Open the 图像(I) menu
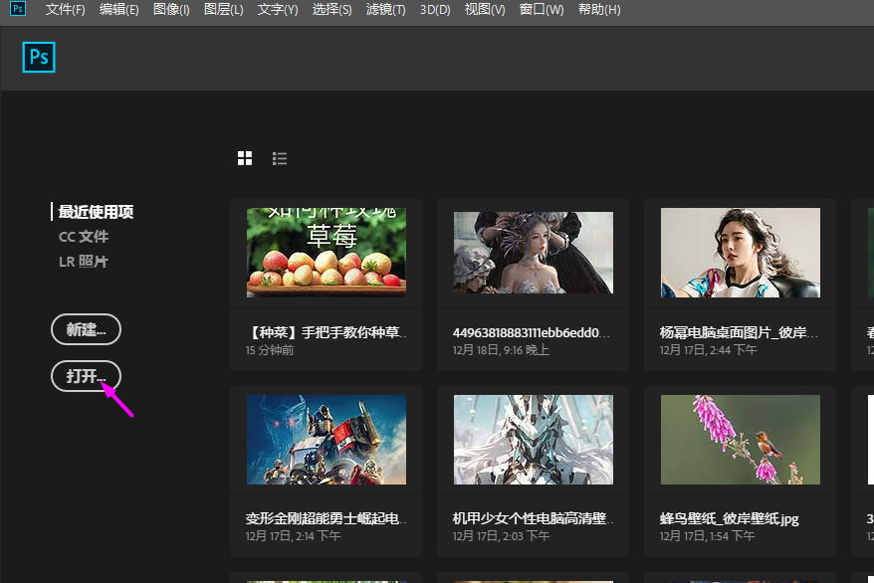 [x=171, y=10]
